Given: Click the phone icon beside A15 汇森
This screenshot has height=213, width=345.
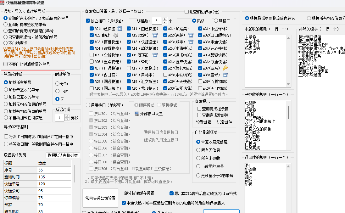Looking at the screenshot, I should coord(154,55).
